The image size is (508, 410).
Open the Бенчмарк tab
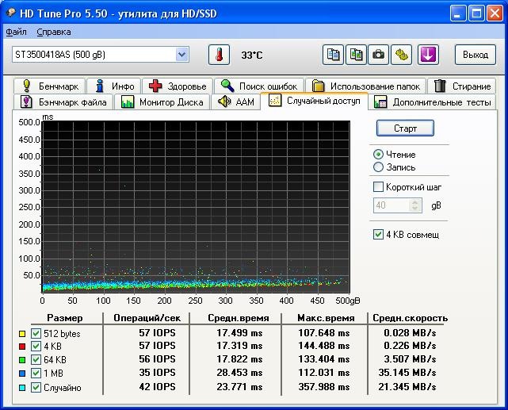click(x=50, y=86)
